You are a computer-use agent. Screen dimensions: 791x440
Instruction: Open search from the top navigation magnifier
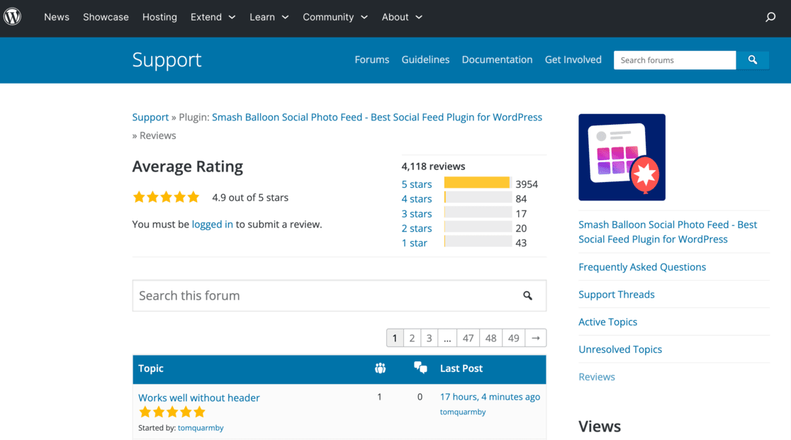tap(770, 16)
